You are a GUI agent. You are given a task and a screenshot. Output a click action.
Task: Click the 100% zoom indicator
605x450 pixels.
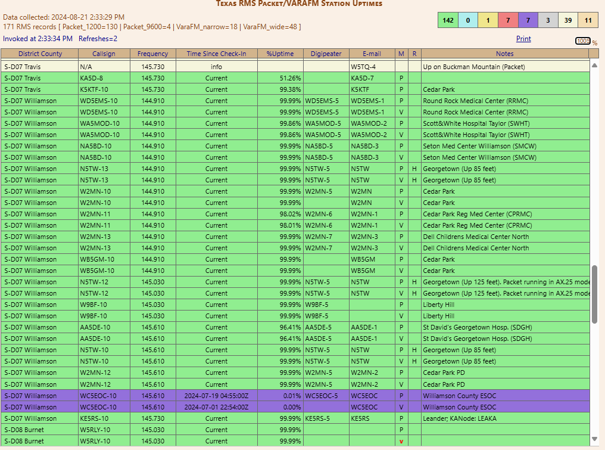click(583, 41)
